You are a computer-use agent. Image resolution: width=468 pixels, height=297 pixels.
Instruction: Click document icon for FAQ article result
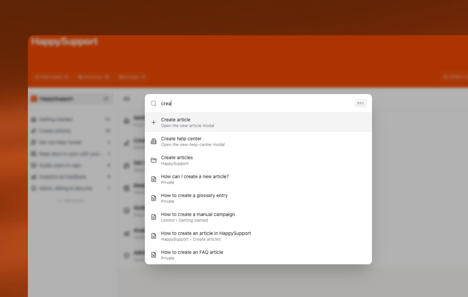click(153, 255)
